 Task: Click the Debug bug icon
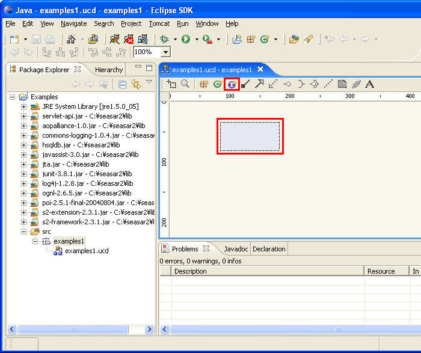coord(164,39)
